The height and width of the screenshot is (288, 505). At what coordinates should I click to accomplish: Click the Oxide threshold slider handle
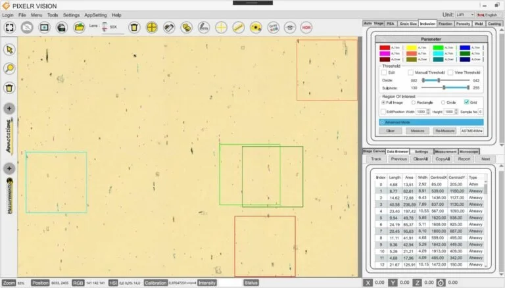[x=439, y=80]
